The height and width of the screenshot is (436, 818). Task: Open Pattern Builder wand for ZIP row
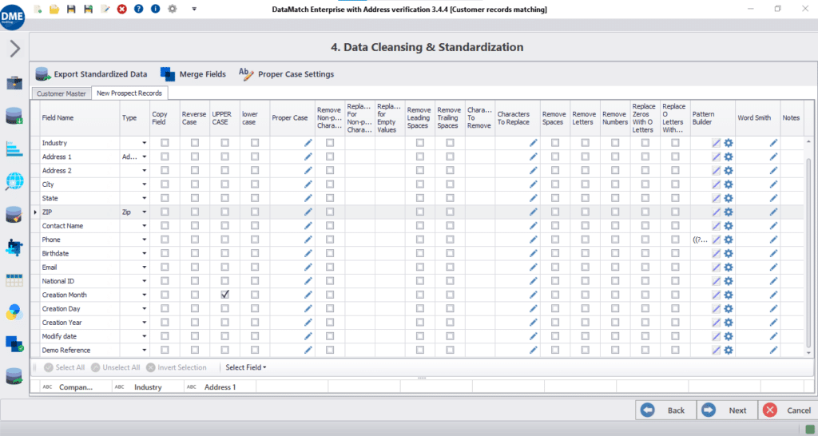(717, 212)
